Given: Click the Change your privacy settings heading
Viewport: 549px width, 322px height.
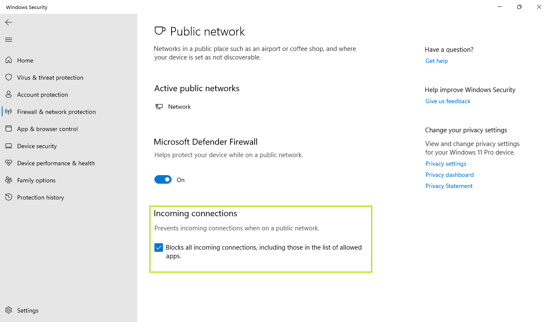Looking at the screenshot, I should (x=466, y=130).
